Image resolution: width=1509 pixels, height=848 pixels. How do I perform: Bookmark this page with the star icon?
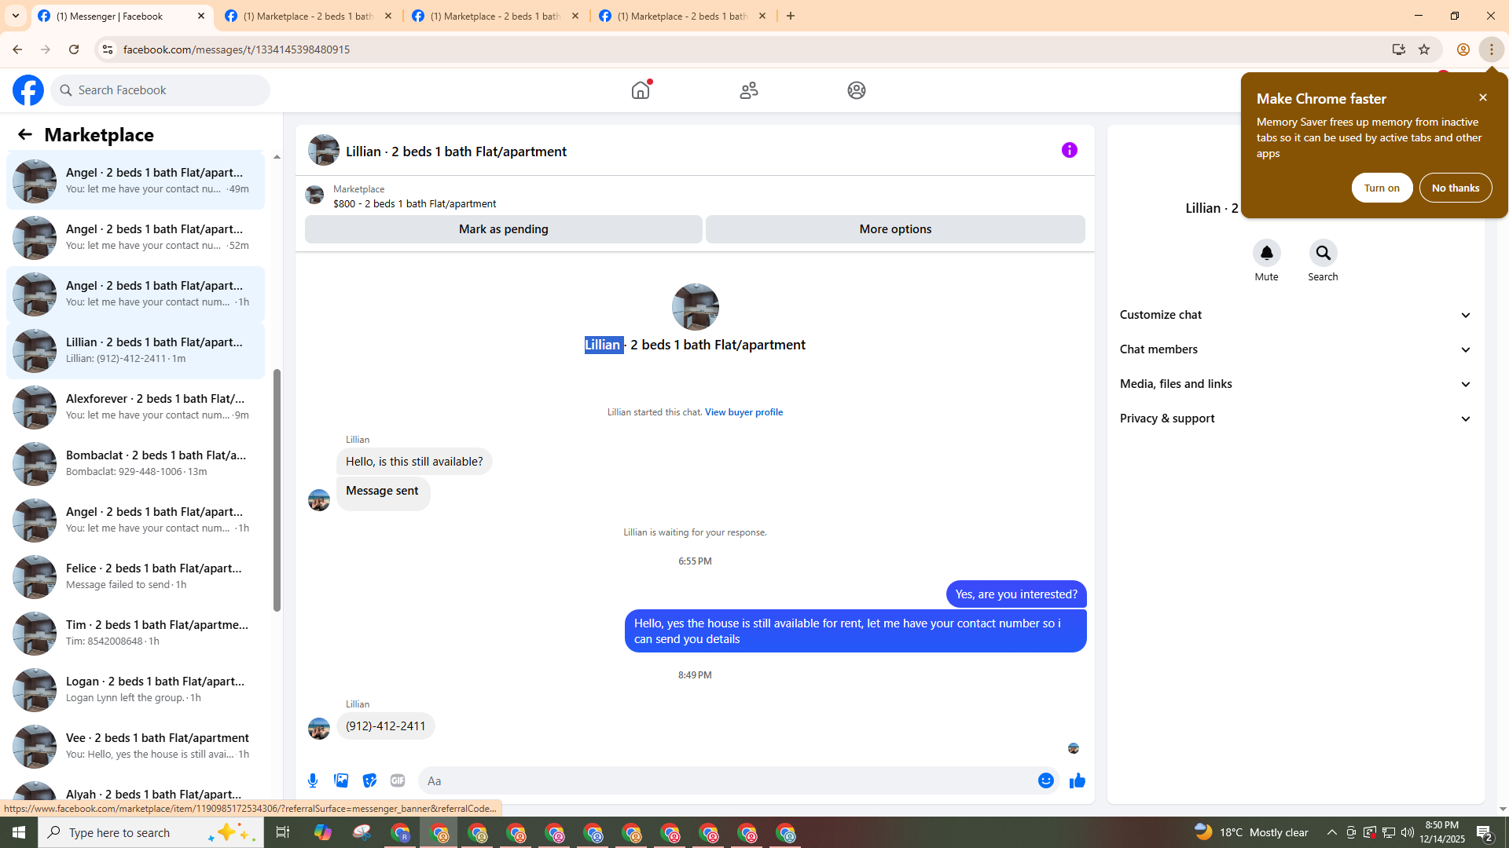1424,49
